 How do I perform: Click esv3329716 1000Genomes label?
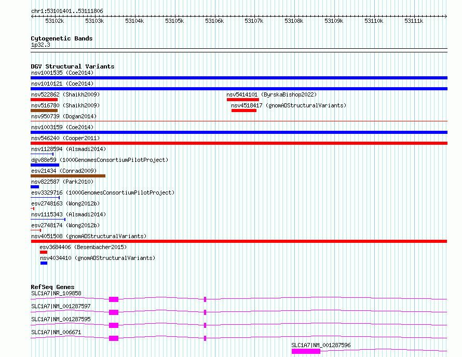click(103, 193)
